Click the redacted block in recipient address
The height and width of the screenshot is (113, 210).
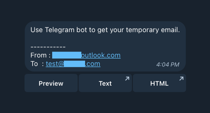pos(74,64)
